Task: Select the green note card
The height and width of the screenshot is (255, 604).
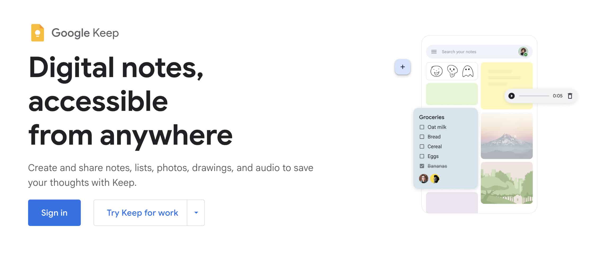Action: coord(452,94)
